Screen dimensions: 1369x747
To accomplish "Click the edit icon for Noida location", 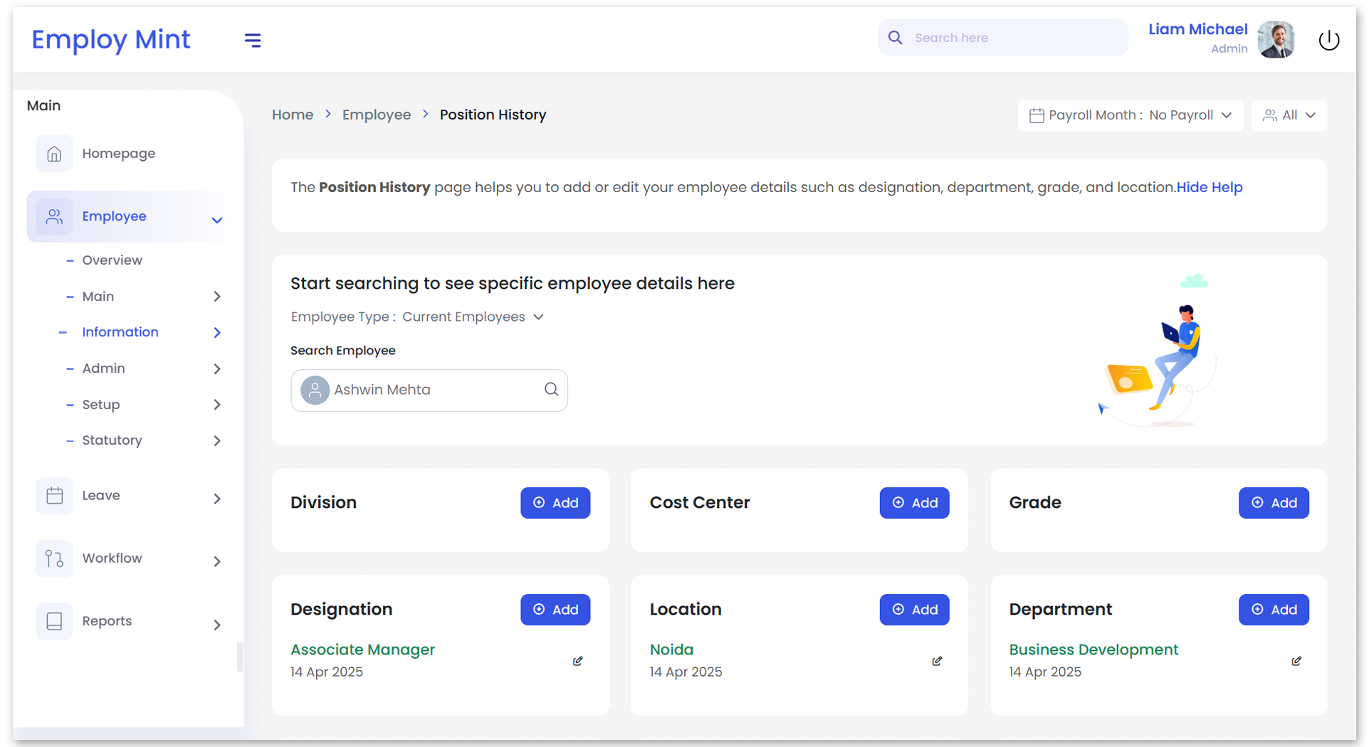I will pyautogui.click(x=937, y=661).
